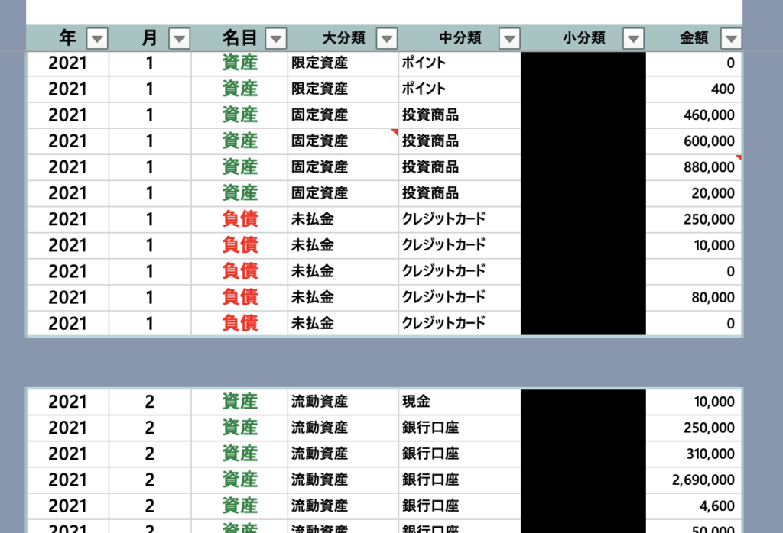Viewport: 783px width, 533px height.
Task: Select the 600,000 amount cell
Action: 694,141
